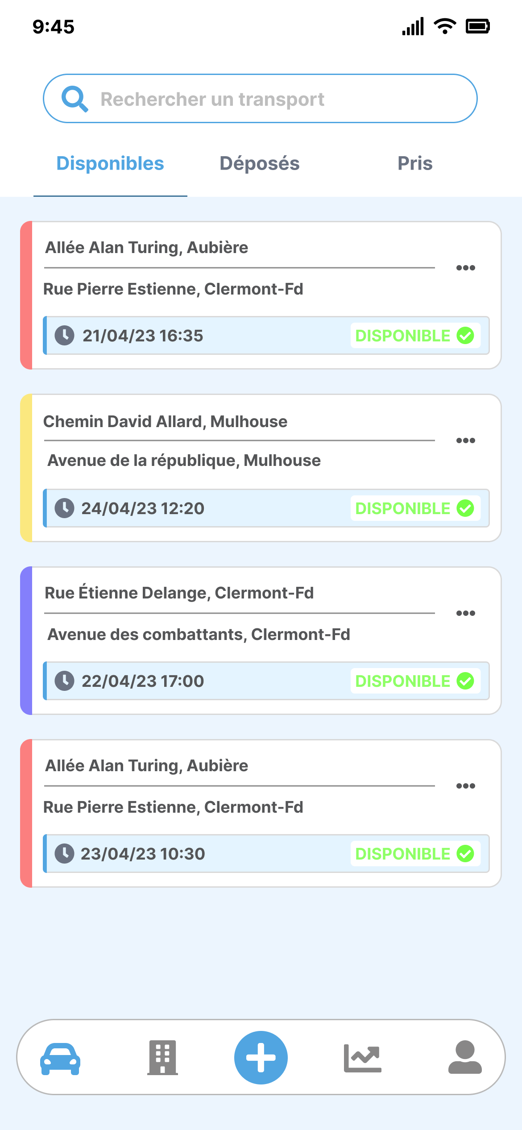The image size is (522, 1130).
Task: Tap the blue plus add button
Action: (261, 1058)
